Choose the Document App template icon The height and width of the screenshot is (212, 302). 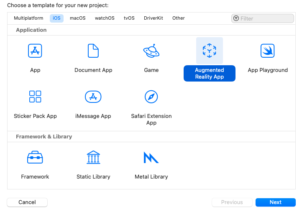click(x=93, y=51)
